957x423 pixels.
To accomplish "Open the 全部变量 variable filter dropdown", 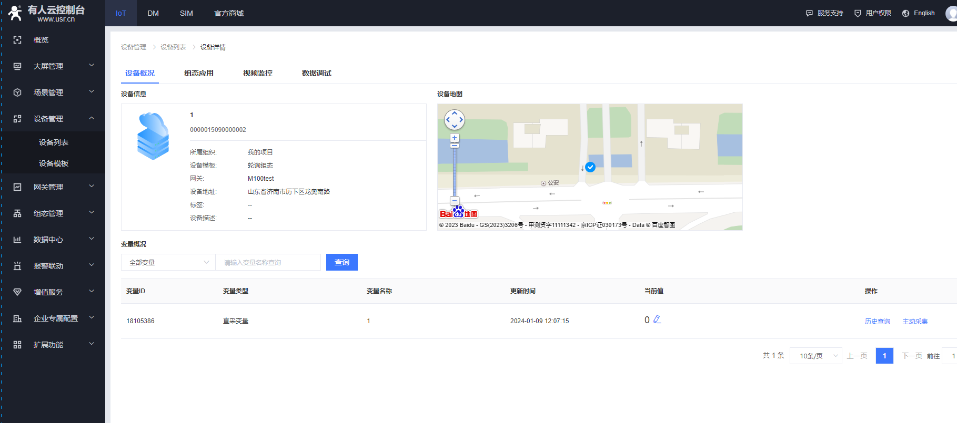I will tap(168, 262).
